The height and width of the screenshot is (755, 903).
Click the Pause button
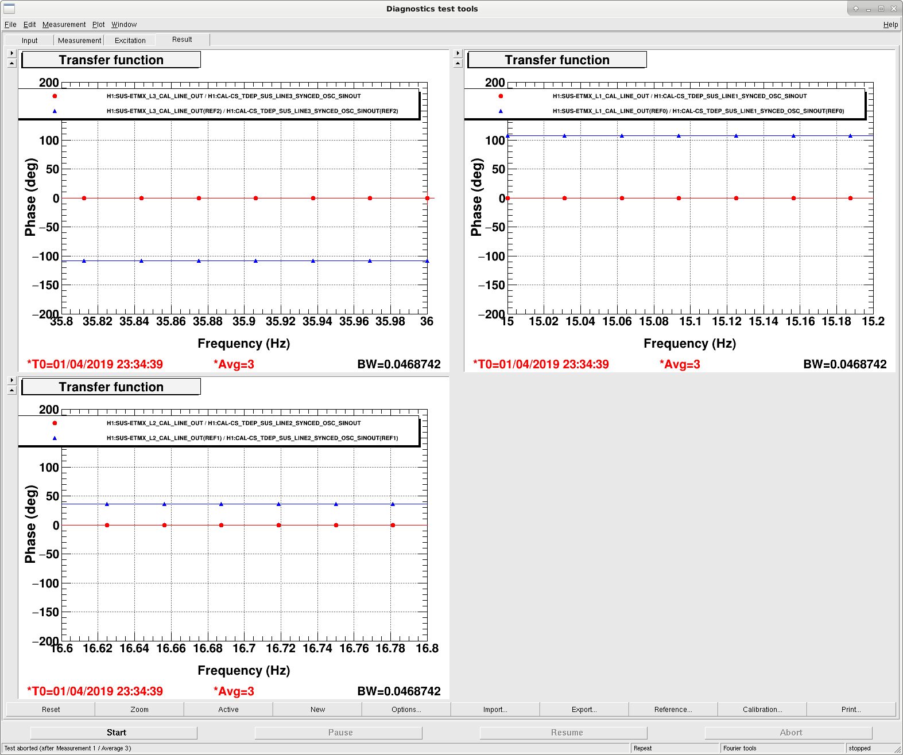pos(339,733)
